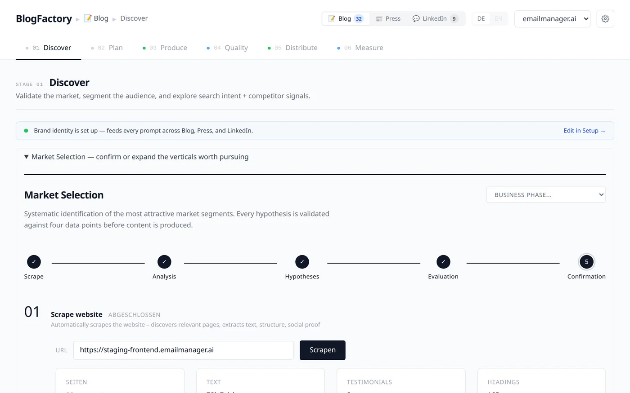Screen dimensions: 630x393
Task: Click the Blog notepad emoji in breadcrumb
Action: click(x=88, y=18)
